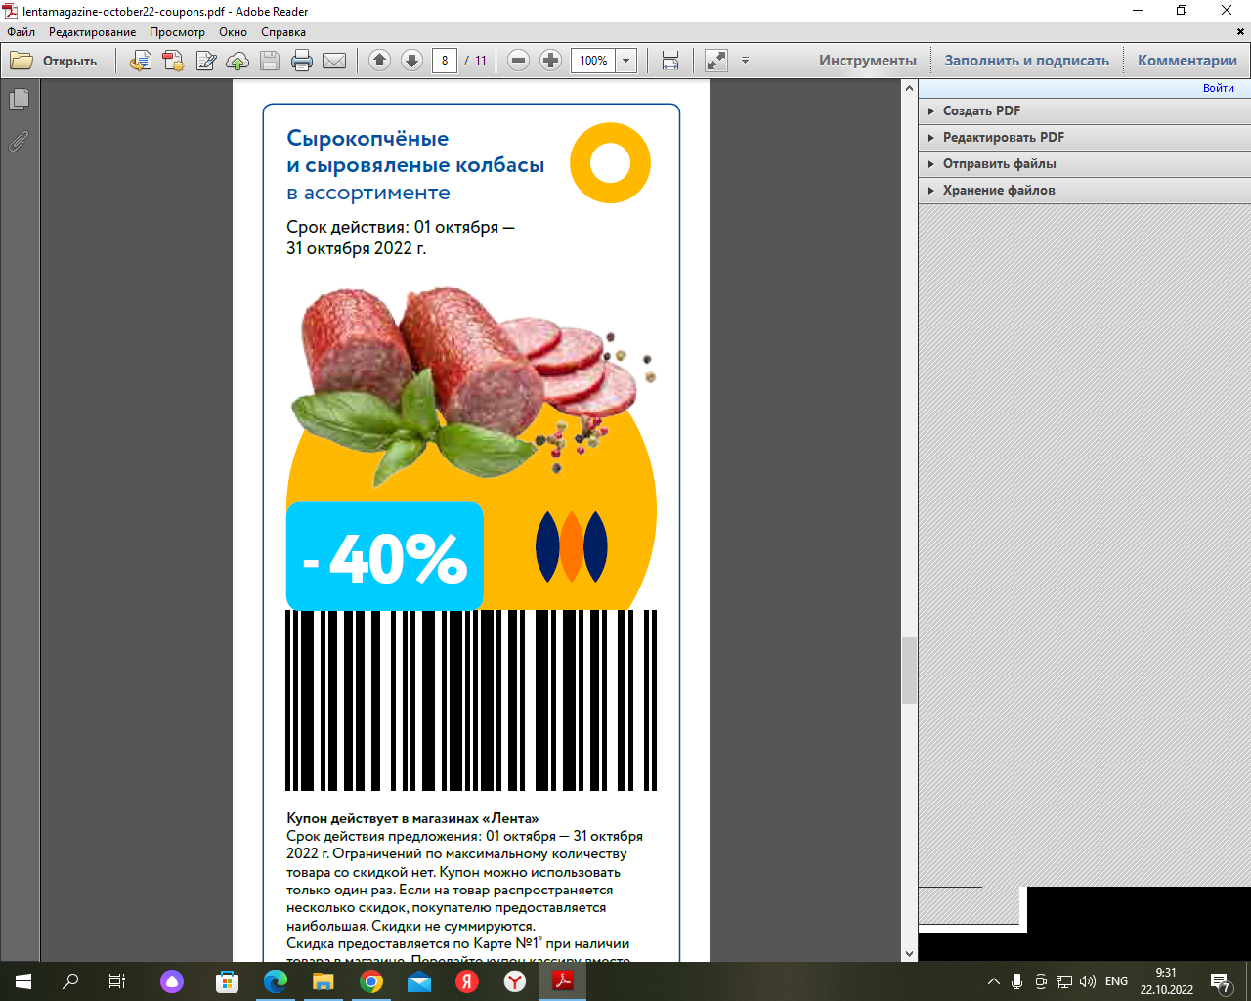This screenshot has height=1001, width=1251.
Task: Open Windows taskbar search
Action: point(70,981)
